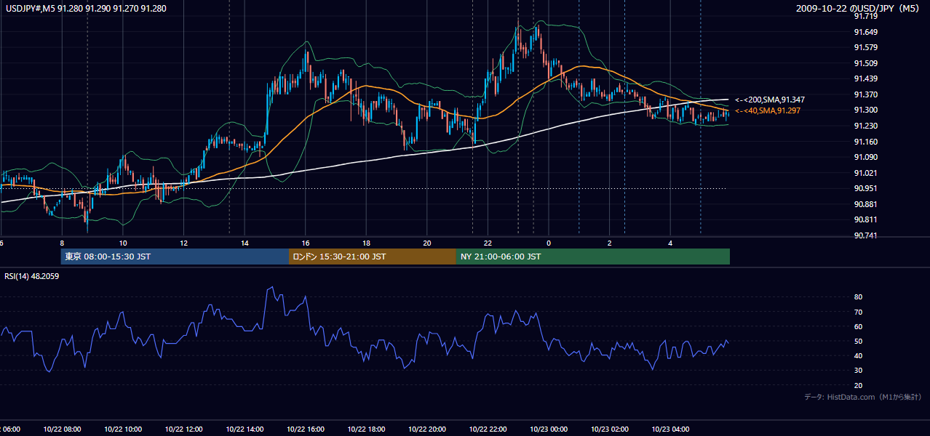Click price axis value 91.649
Screen dimensions: 930x436
click(866, 32)
